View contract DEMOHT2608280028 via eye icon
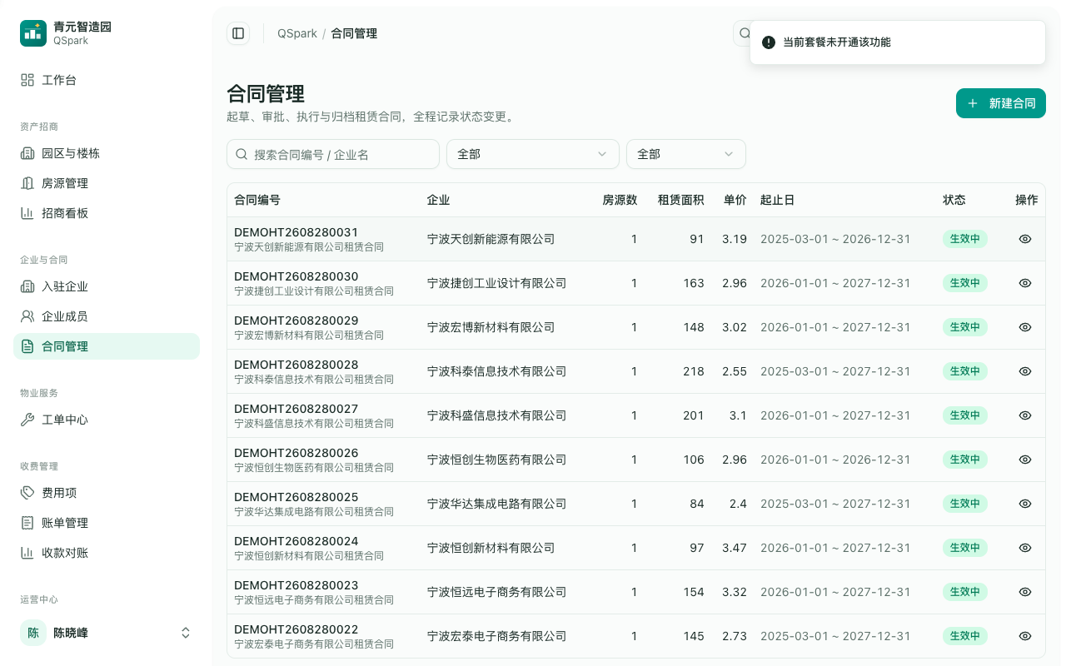 [x=1025, y=371]
